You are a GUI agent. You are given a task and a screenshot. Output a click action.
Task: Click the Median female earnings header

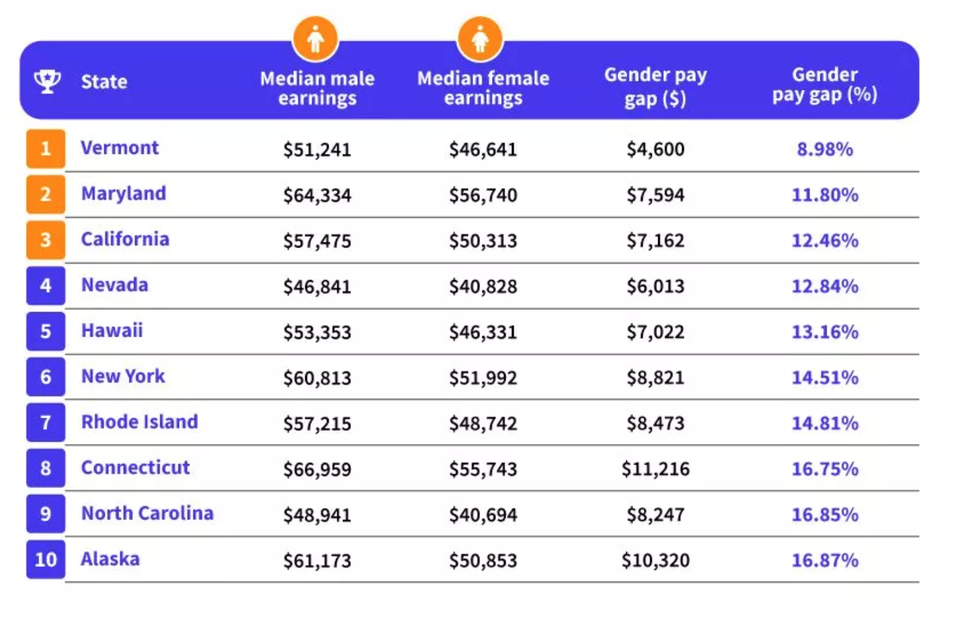coord(483,88)
